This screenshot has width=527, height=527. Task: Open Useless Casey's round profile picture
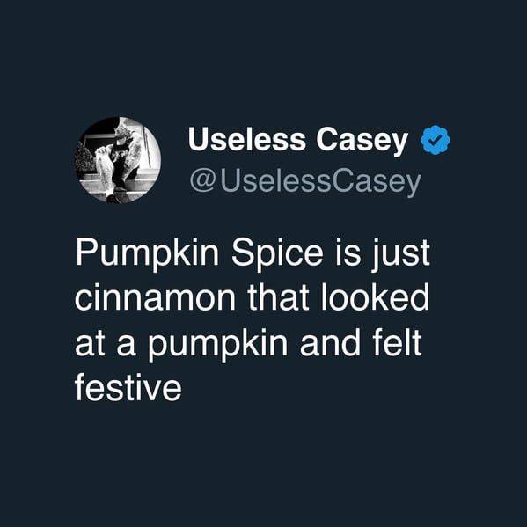pyautogui.click(x=117, y=160)
